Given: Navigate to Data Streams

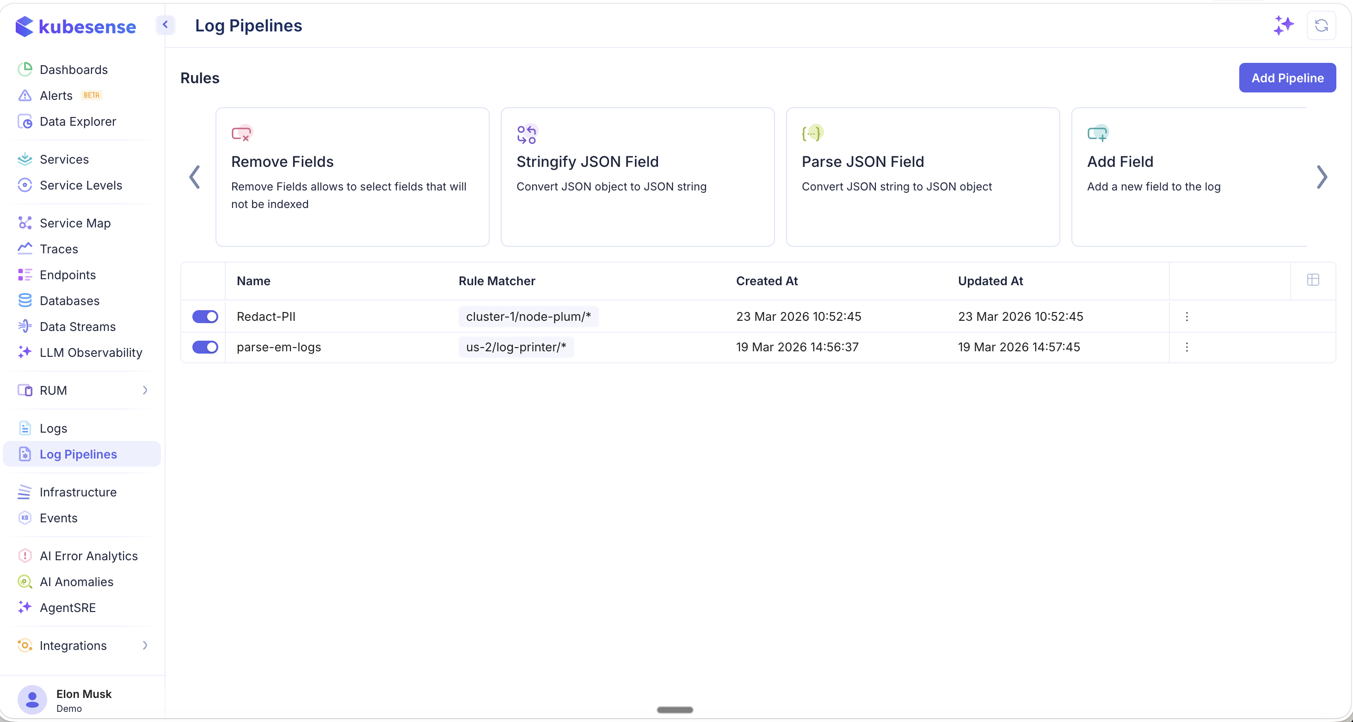Looking at the screenshot, I should (77, 326).
